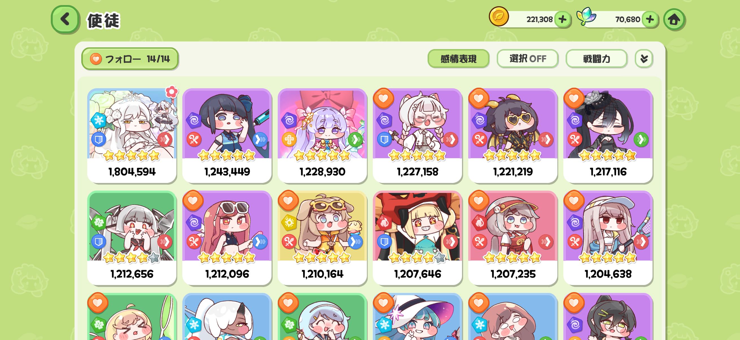Add butterfly crystals with plus icon
740x340 pixels.
click(650, 19)
